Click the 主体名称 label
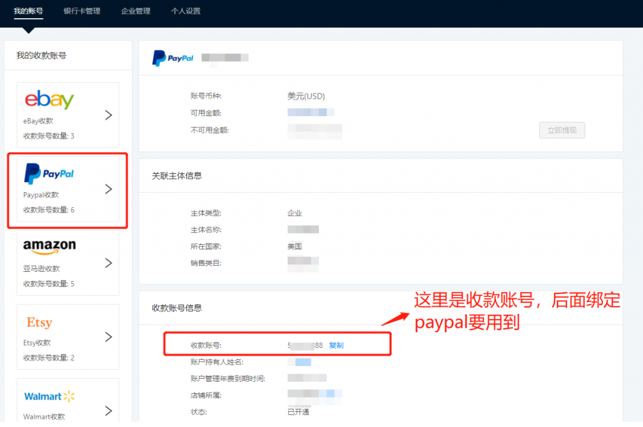Viewport: 643px width, 427px height. 206,230
